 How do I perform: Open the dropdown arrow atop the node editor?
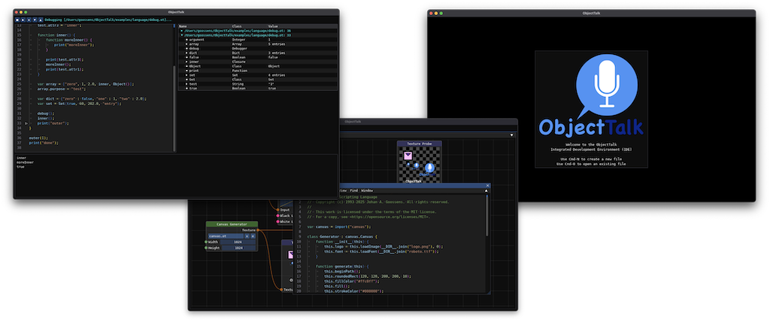point(511,135)
